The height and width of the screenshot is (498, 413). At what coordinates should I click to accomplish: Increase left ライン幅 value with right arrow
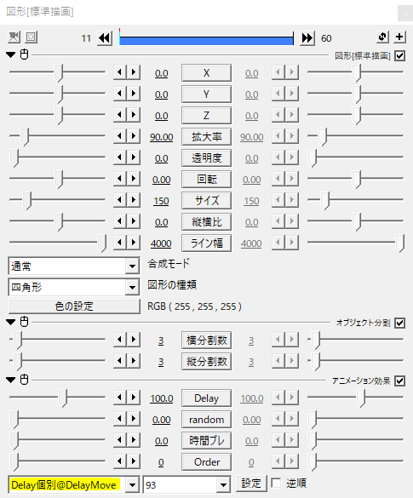[x=134, y=243]
